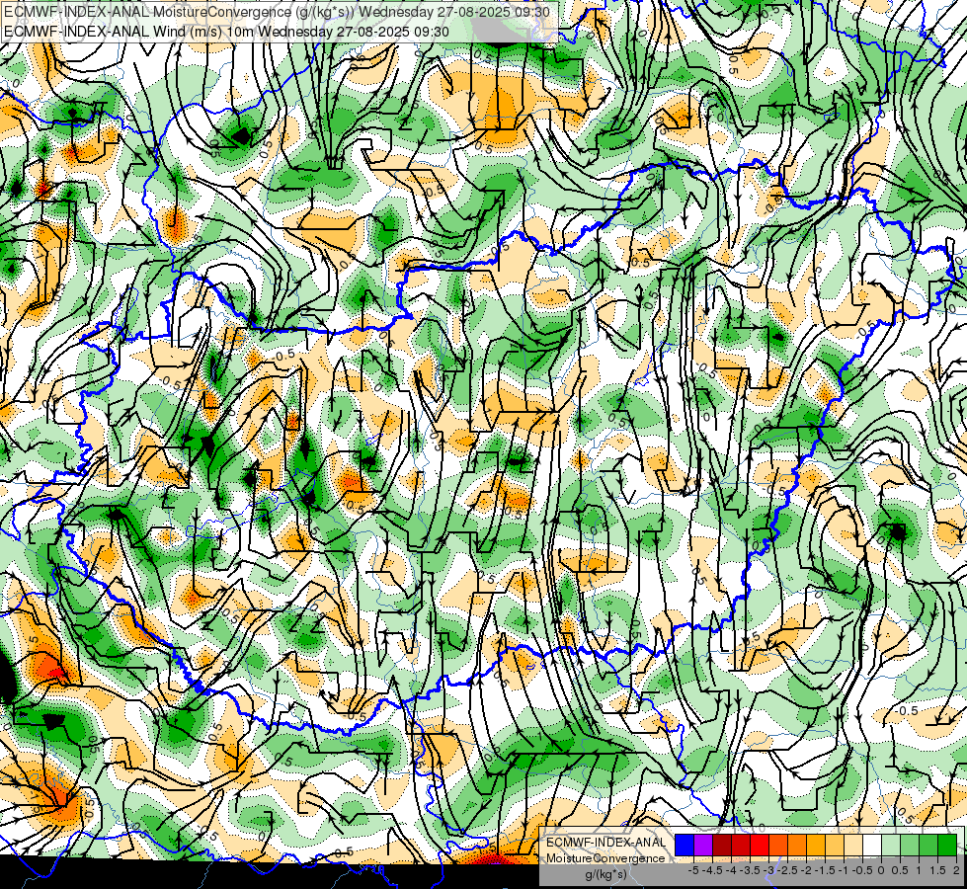967x889 pixels.
Task: Click the legend label MoistureConvergence
Action: [605, 858]
